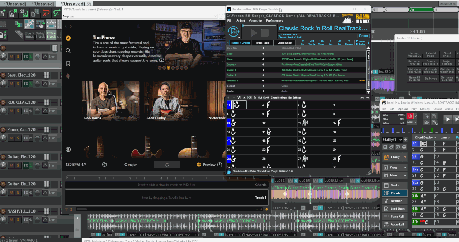Click the open folder icon in Band-in-a-Box for Windows
Viewport: 459px width, 242px height.
[x=426, y=122]
